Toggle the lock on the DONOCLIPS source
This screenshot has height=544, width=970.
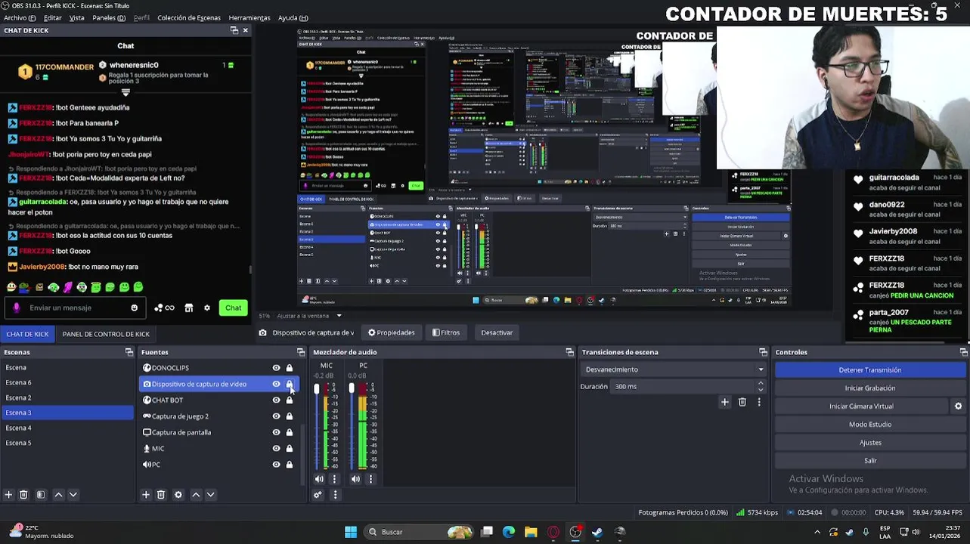[x=289, y=368]
